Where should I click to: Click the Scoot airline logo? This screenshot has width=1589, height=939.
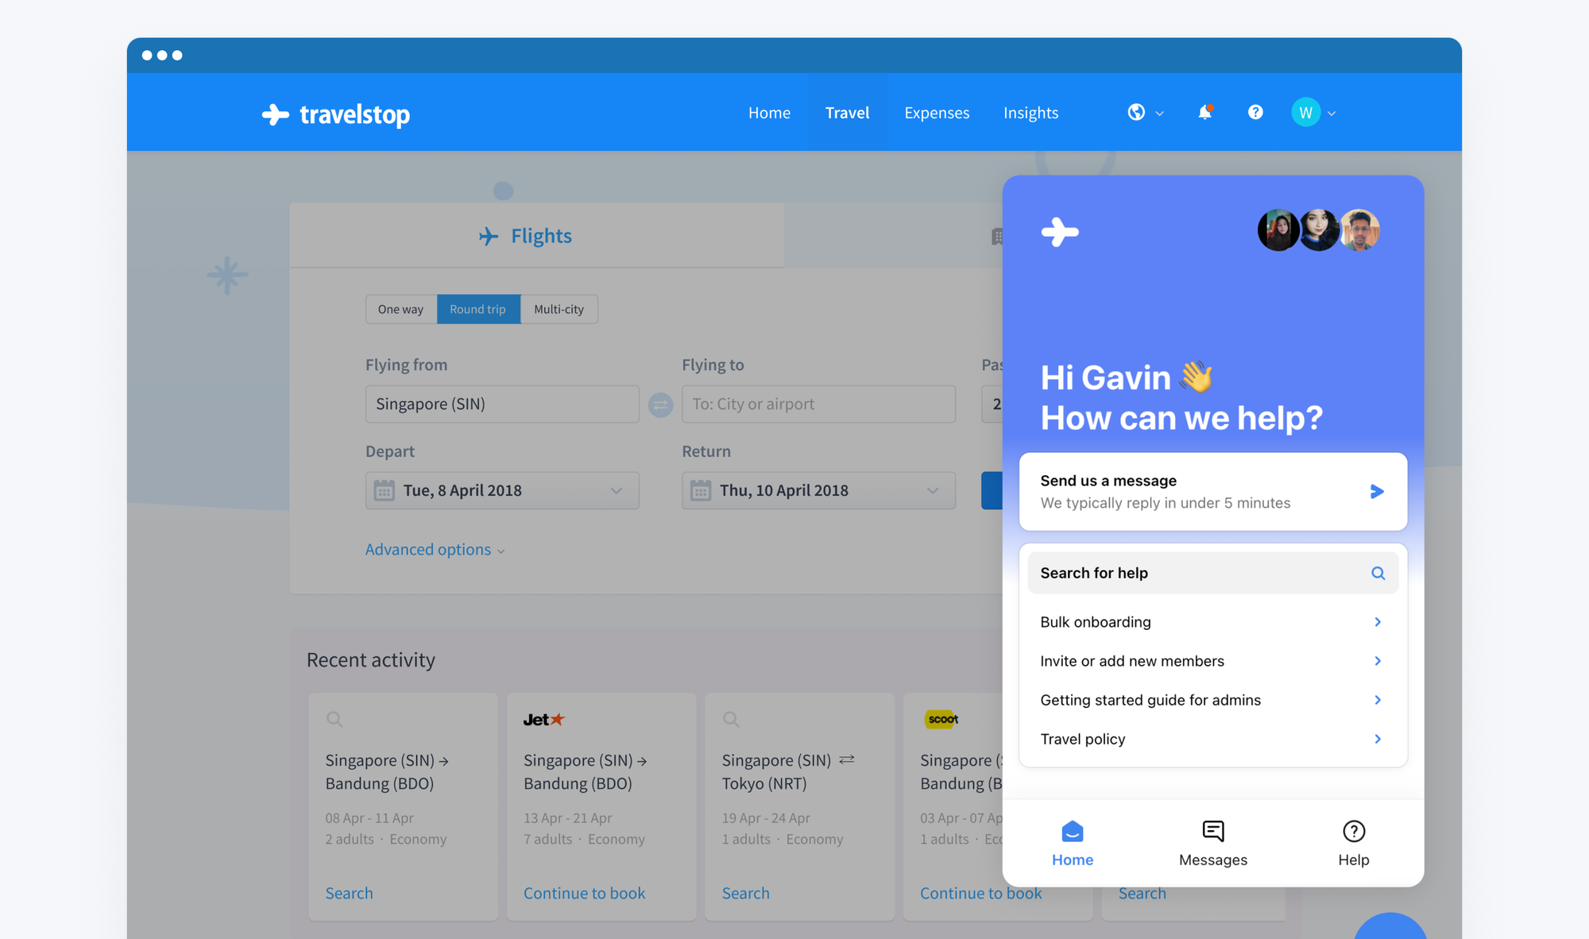pos(942,719)
